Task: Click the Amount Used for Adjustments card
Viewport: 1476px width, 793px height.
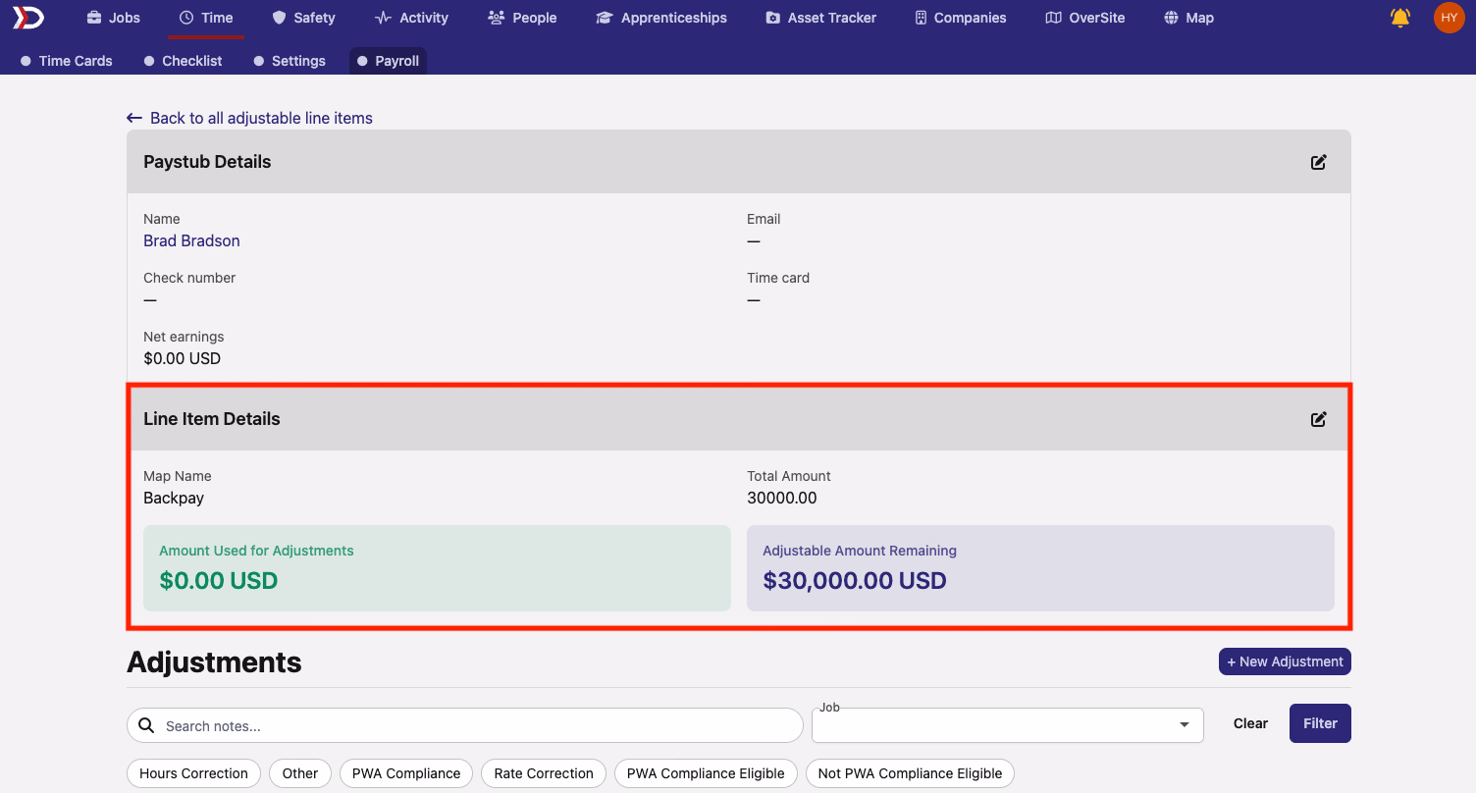Action: click(437, 568)
